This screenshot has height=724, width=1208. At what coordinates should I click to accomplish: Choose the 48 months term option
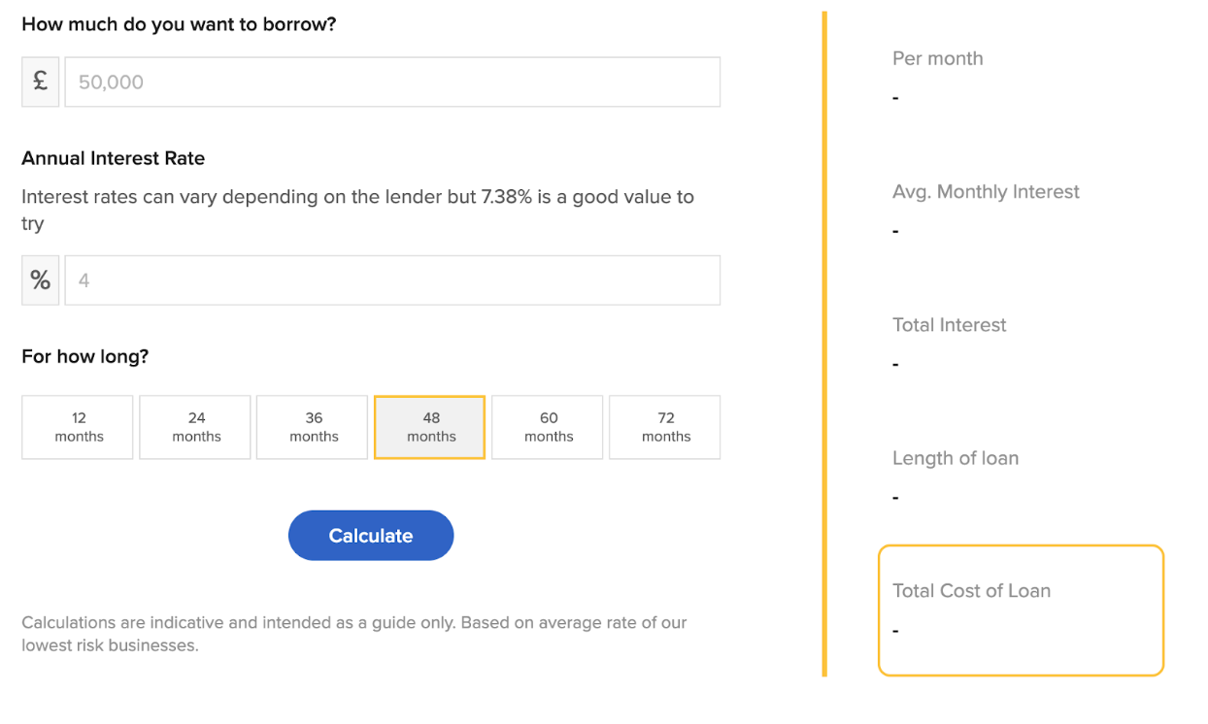click(429, 427)
